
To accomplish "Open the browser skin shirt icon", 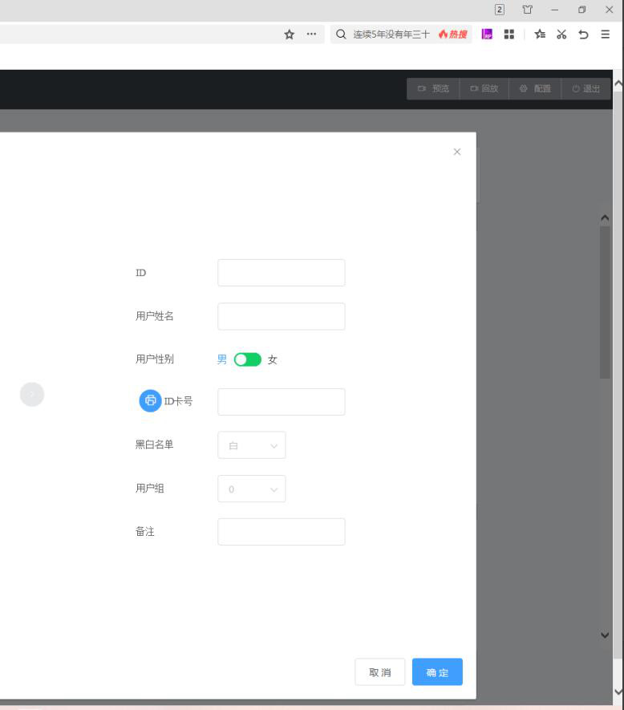I will tap(527, 10).
